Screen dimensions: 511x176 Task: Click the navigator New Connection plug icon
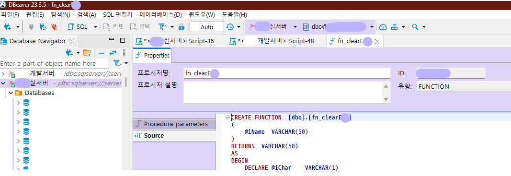coord(69,53)
